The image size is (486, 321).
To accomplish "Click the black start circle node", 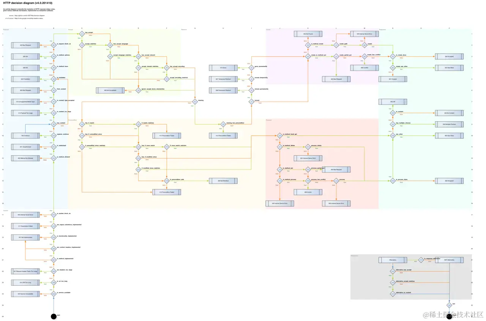I will click(54, 316).
